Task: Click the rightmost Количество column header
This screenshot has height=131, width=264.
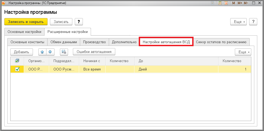Action: pos(235,61)
